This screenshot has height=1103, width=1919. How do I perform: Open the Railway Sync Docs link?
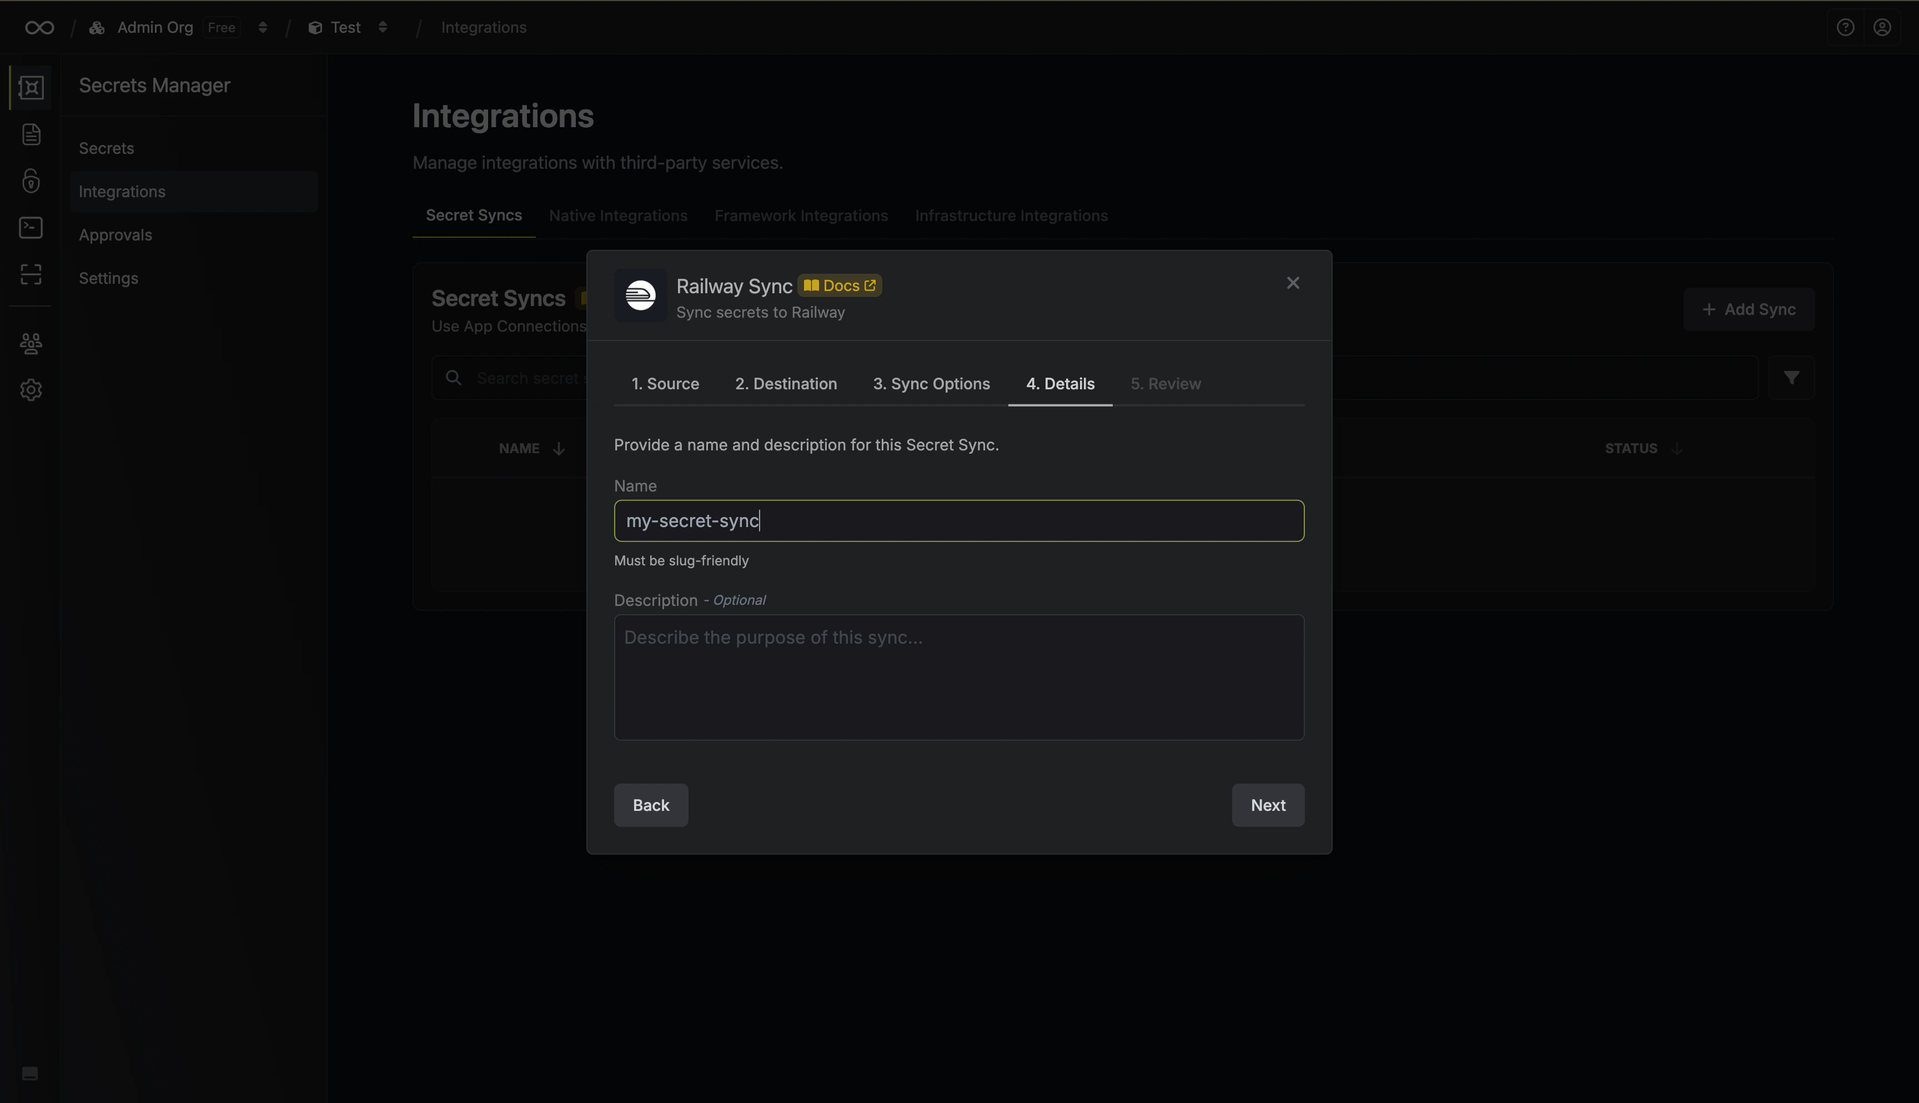point(839,285)
